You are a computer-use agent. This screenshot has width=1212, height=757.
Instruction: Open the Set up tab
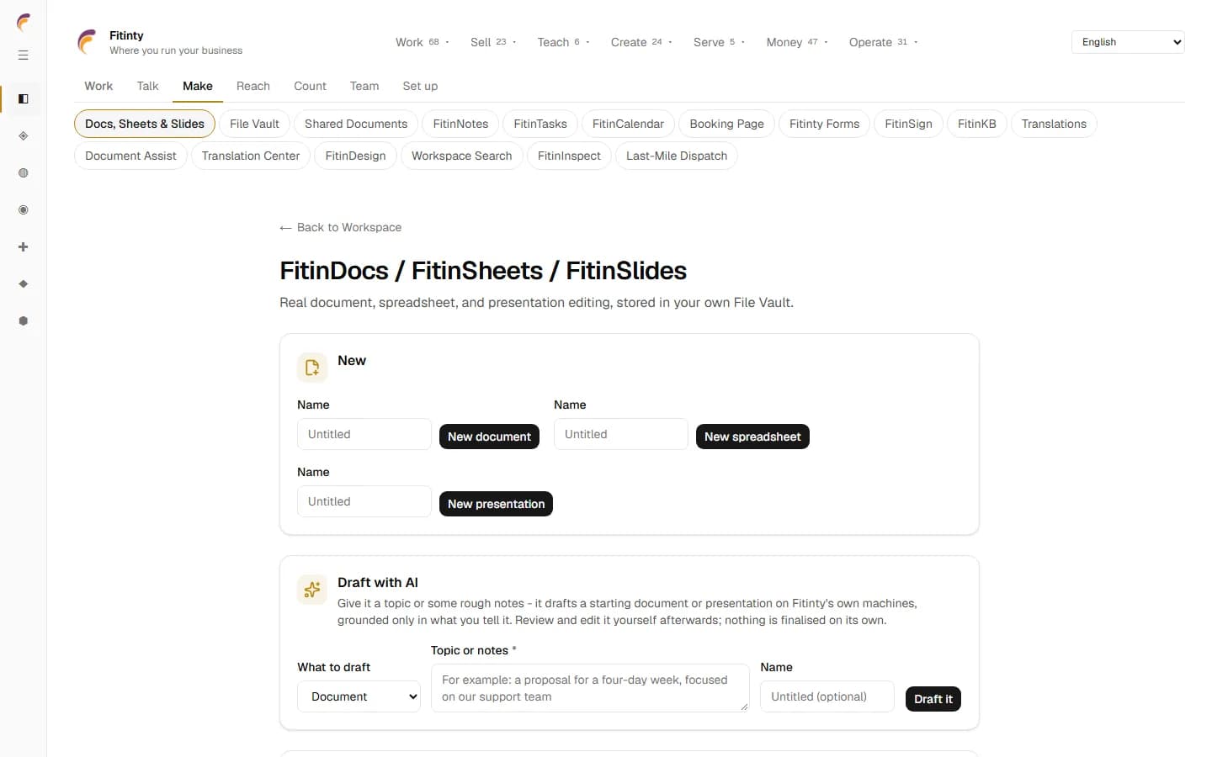pos(420,86)
